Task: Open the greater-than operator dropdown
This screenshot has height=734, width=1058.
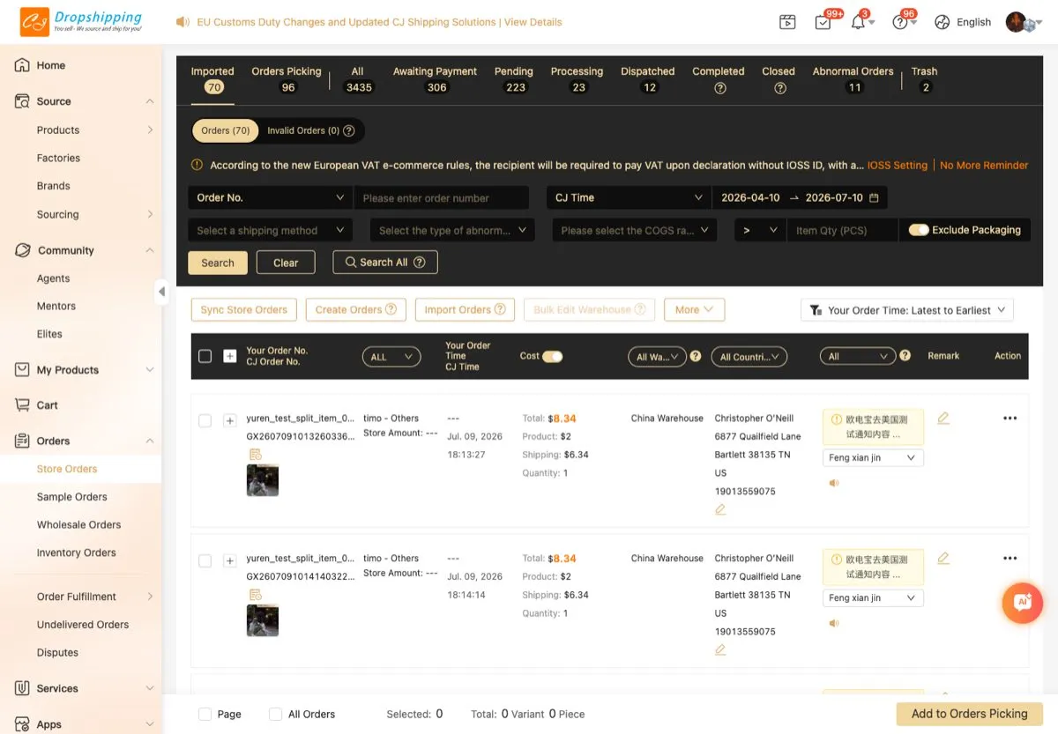Action: 760,230
